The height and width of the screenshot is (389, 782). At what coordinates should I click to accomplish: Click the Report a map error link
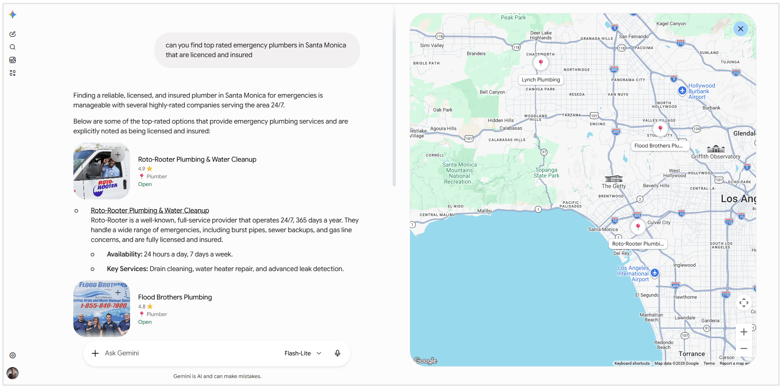pos(735,363)
